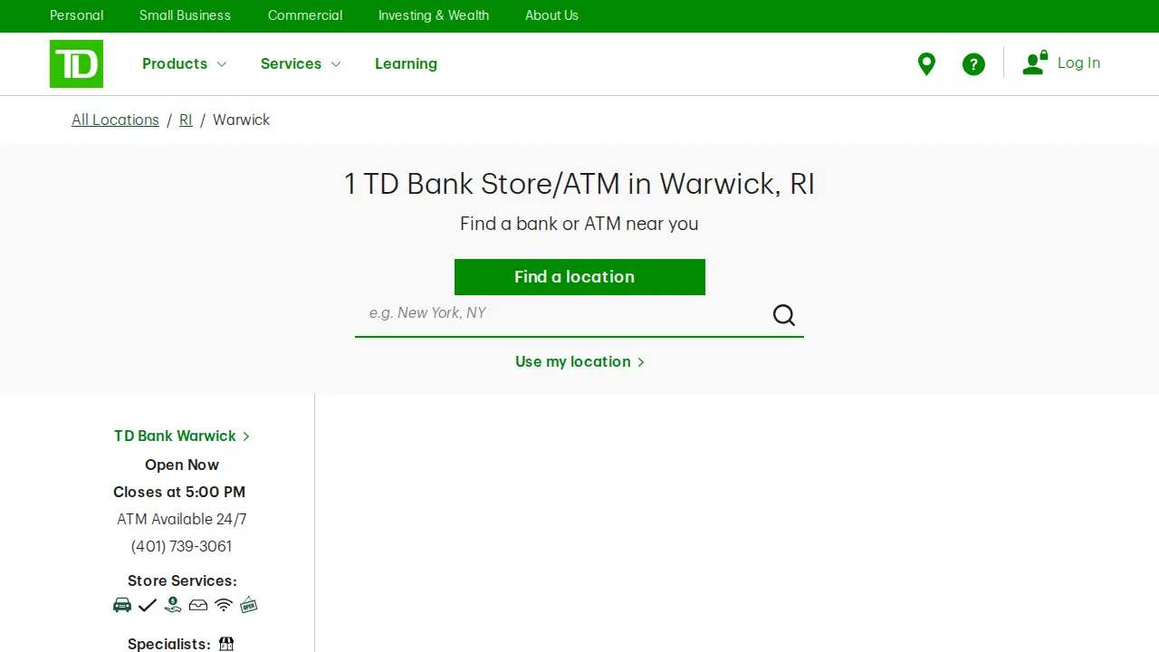Click the TD Bank logo

(x=76, y=63)
